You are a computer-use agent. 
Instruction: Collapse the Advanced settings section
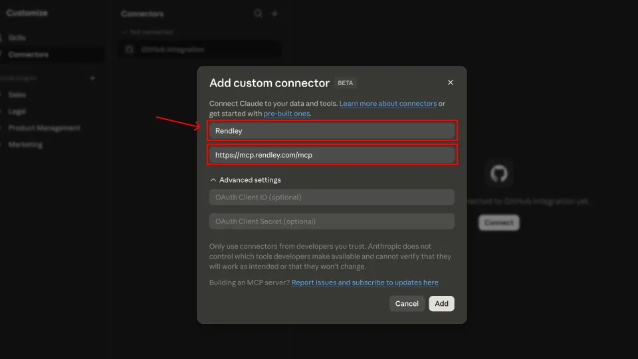245,180
